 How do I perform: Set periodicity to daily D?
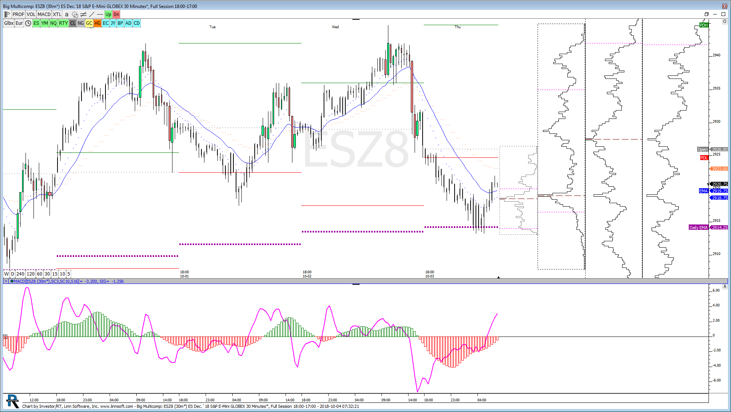pyautogui.click(x=13, y=274)
